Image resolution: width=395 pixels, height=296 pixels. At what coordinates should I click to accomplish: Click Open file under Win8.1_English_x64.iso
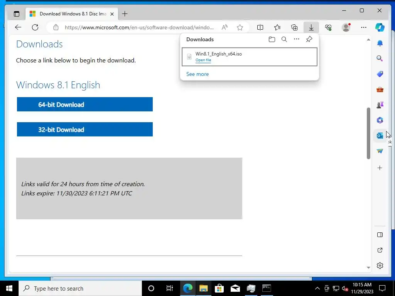click(203, 60)
